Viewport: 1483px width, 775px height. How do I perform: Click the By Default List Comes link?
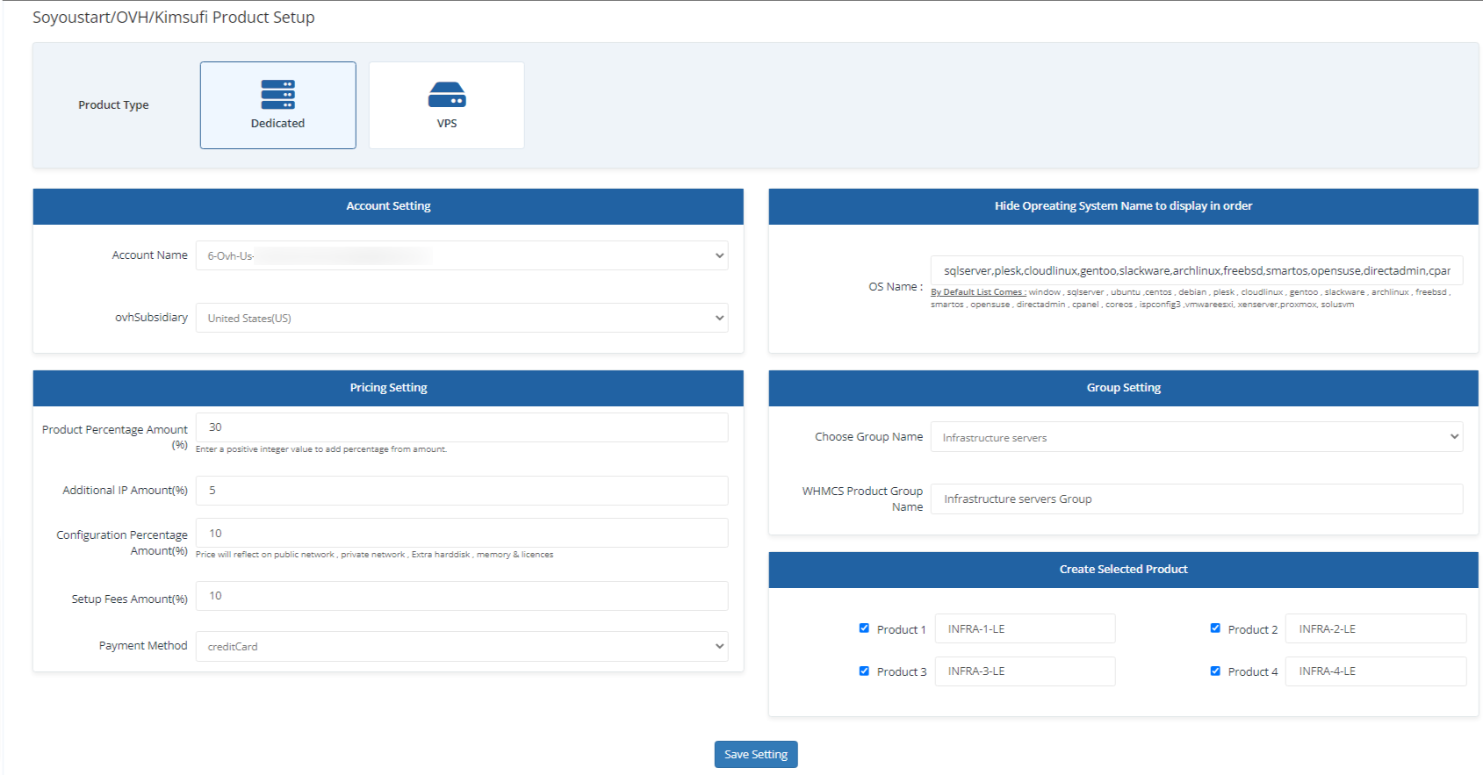pyautogui.click(x=978, y=292)
